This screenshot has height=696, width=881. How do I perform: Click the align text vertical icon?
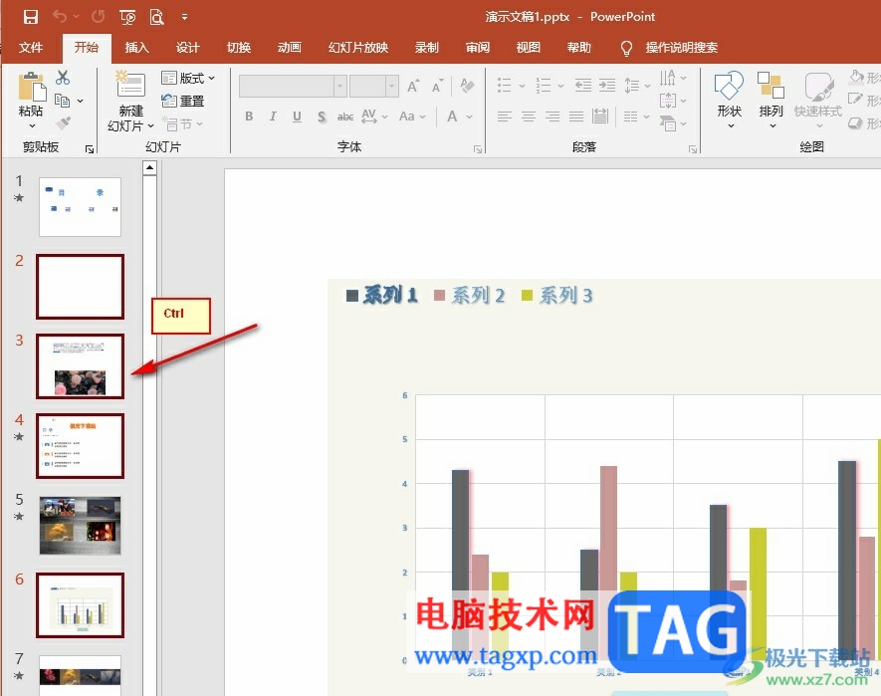click(668, 101)
